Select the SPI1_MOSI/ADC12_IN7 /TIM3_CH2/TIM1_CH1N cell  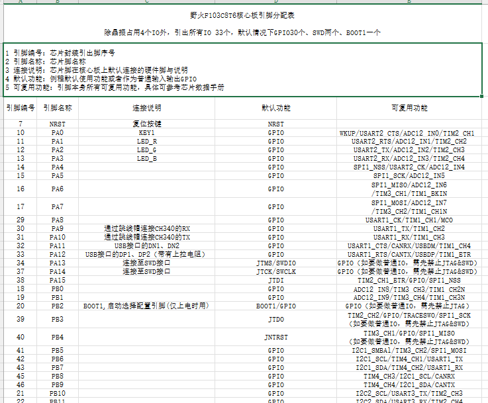click(x=409, y=206)
